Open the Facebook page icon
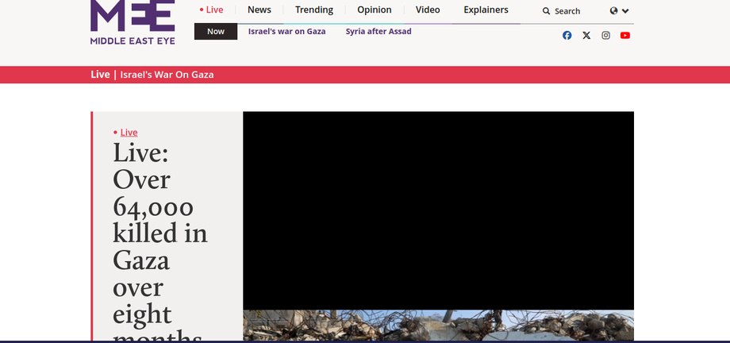Image resolution: width=730 pixels, height=343 pixels. tap(567, 35)
